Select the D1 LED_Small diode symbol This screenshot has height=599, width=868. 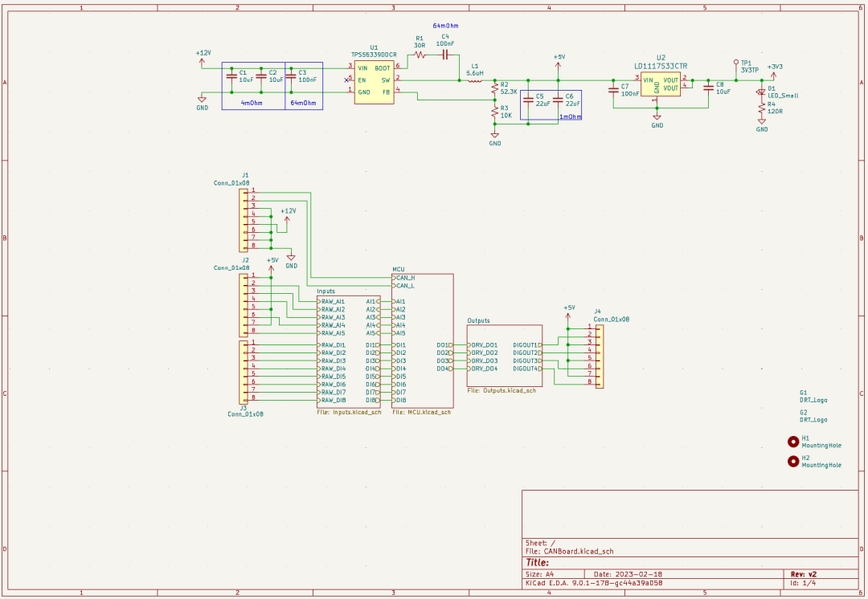(x=761, y=92)
